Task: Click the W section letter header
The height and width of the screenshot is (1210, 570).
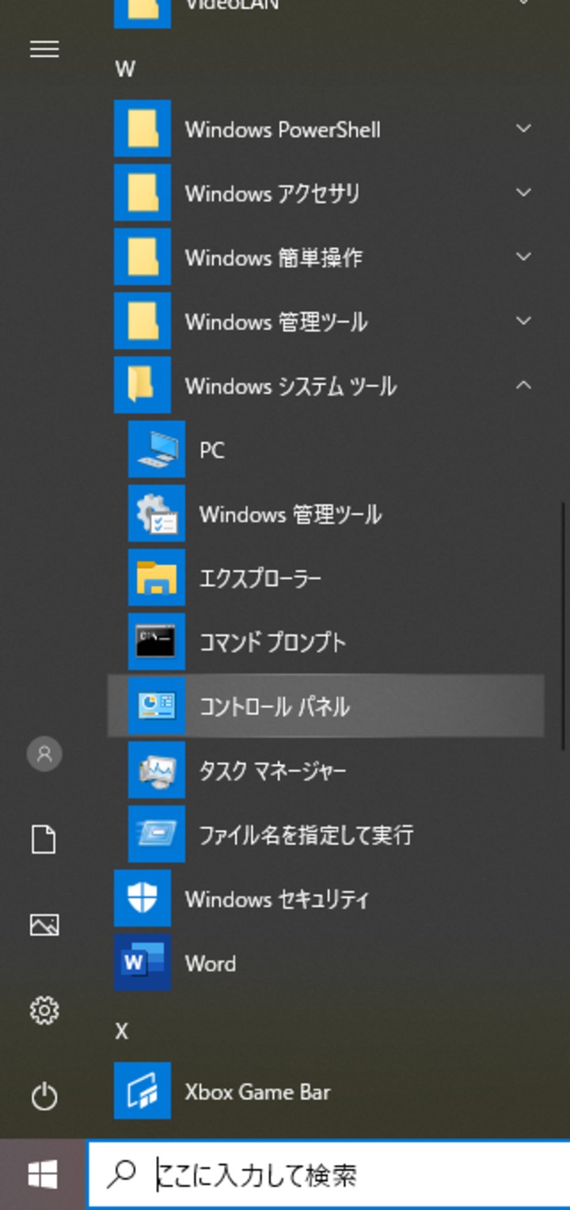Action: click(125, 69)
